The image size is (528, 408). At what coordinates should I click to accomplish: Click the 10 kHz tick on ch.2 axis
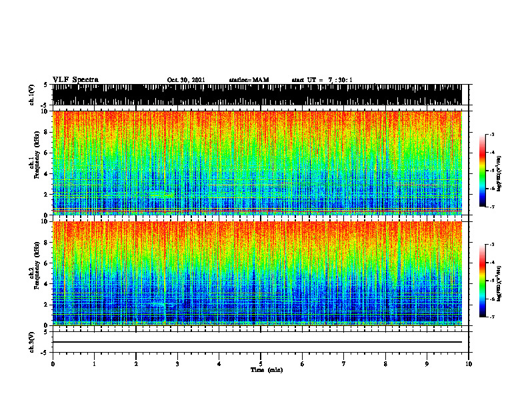pos(45,222)
